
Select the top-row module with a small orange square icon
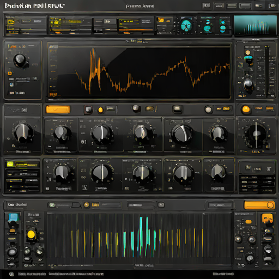coord(165,26)
